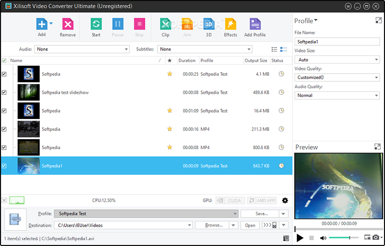
Task: Expand the Profile panel with corner icon
Action: 378,20
